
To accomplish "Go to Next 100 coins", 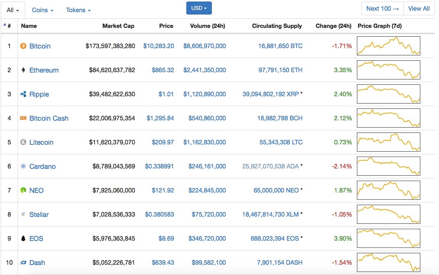I will coord(383,9).
